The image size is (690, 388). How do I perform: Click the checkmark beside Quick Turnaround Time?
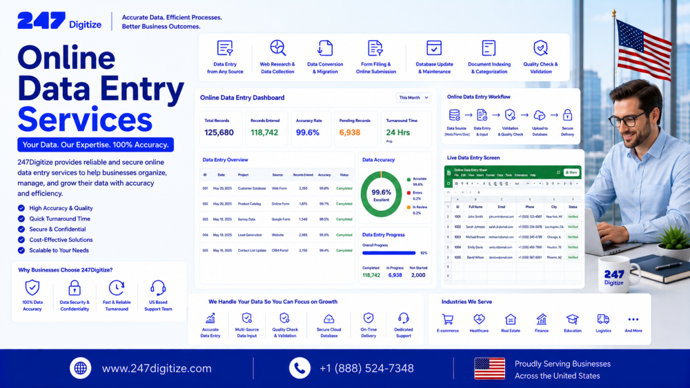pos(21,218)
